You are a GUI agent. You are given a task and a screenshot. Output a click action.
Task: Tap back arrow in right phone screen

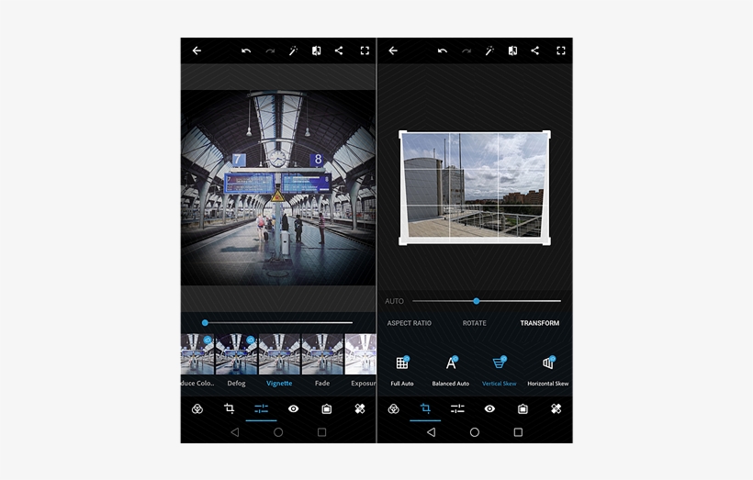coord(393,50)
